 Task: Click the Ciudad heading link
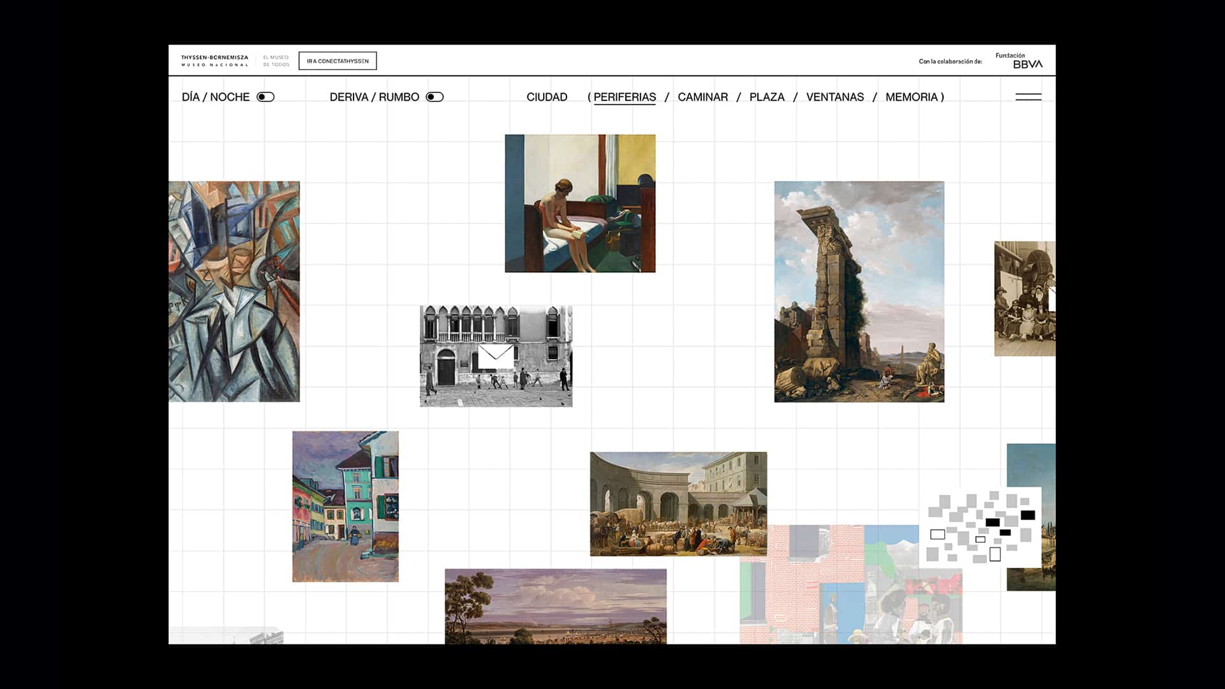click(x=546, y=97)
